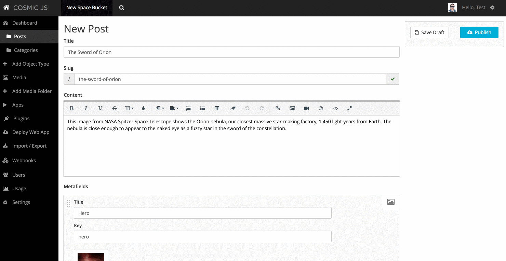This screenshot has width=506, height=261.
Task: Click into the content text area
Action: click(231, 146)
